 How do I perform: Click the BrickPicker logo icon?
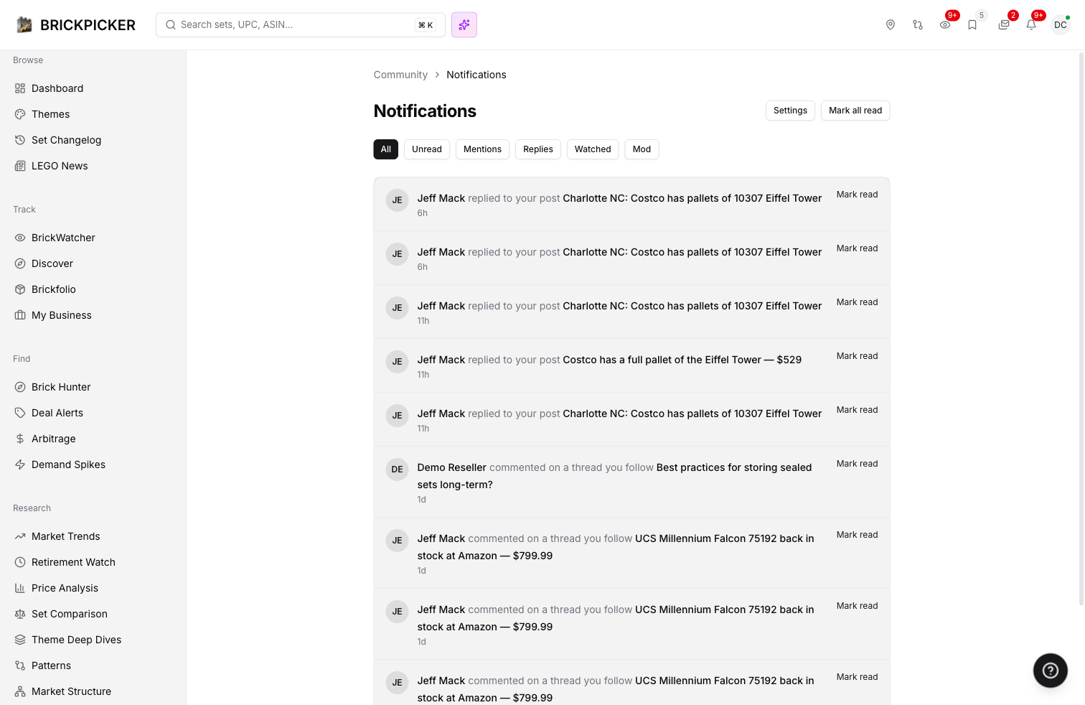24,25
